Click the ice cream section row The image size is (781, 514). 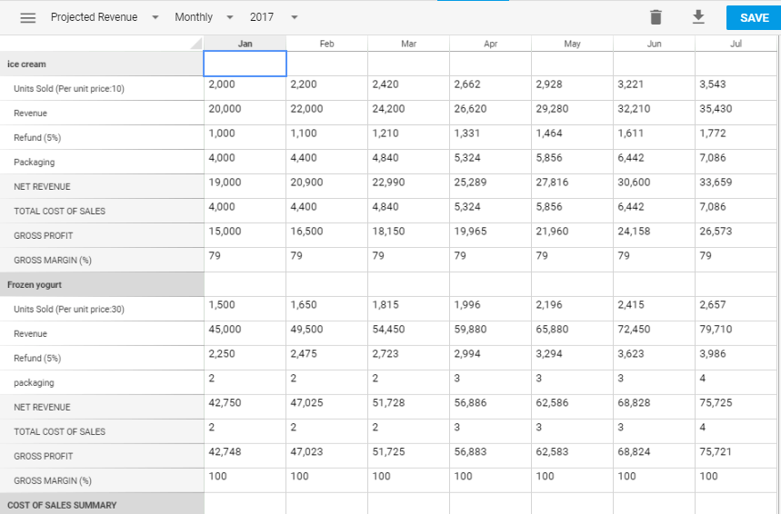pyautogui.click(x=102, y=64)
